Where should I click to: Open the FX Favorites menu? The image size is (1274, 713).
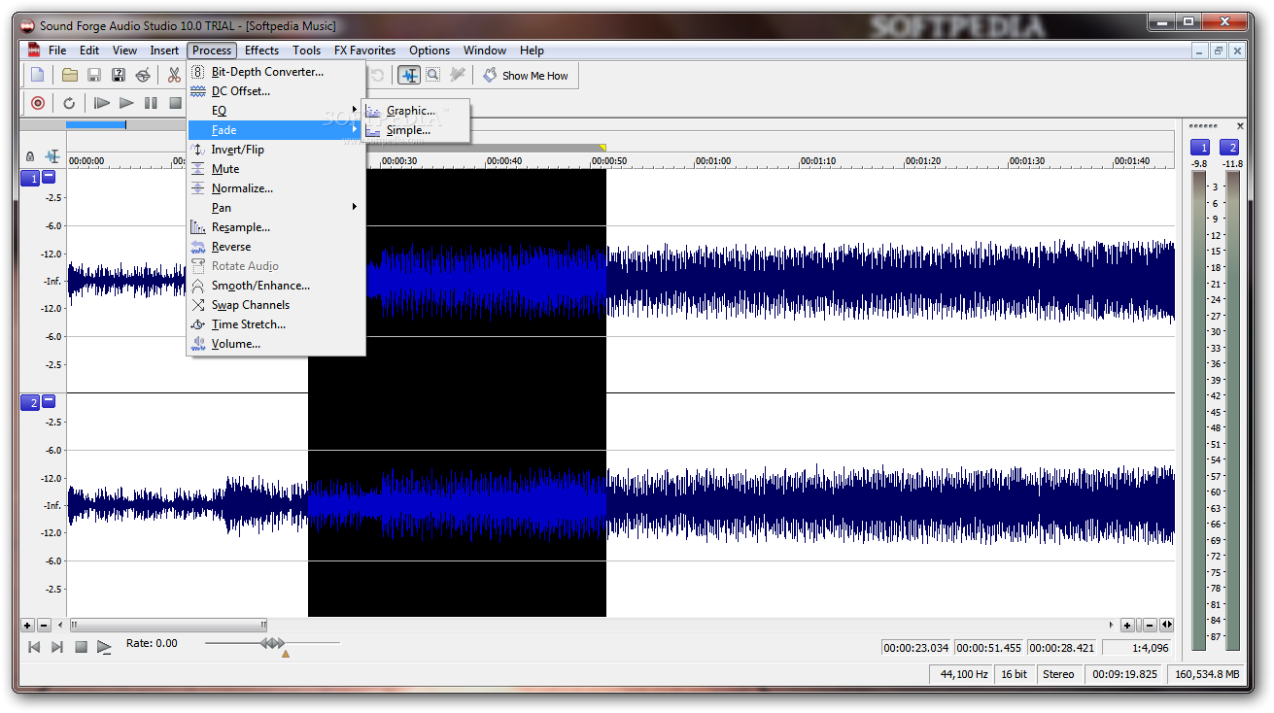pyautogui.click(x=364, y=51)
